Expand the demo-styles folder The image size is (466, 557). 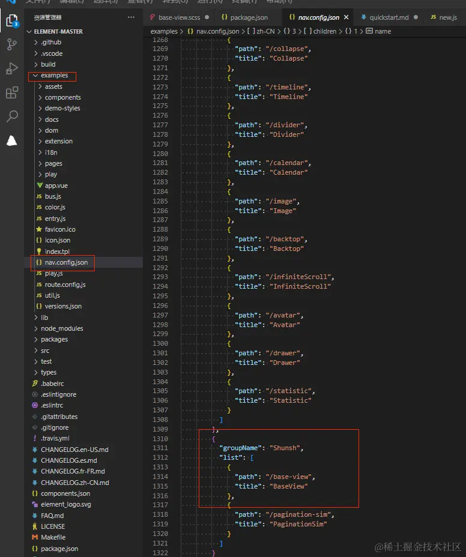40,109
